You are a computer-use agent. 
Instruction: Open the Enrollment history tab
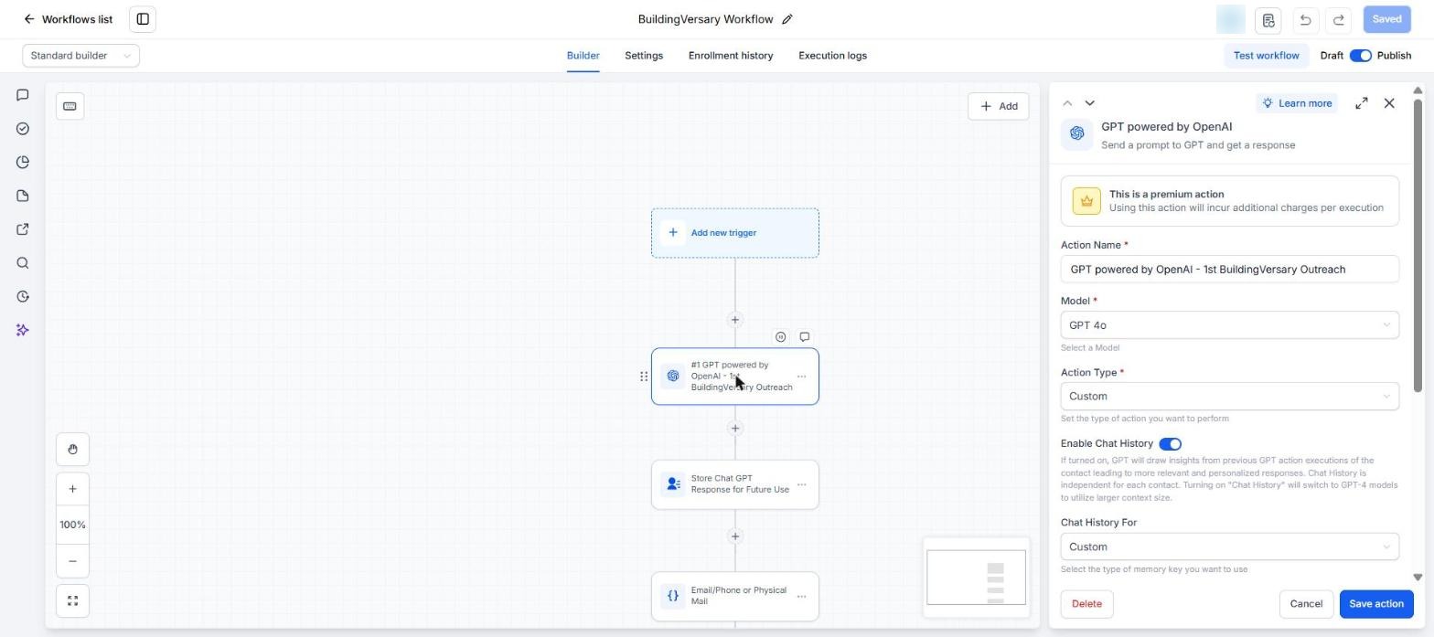(731, 56)
